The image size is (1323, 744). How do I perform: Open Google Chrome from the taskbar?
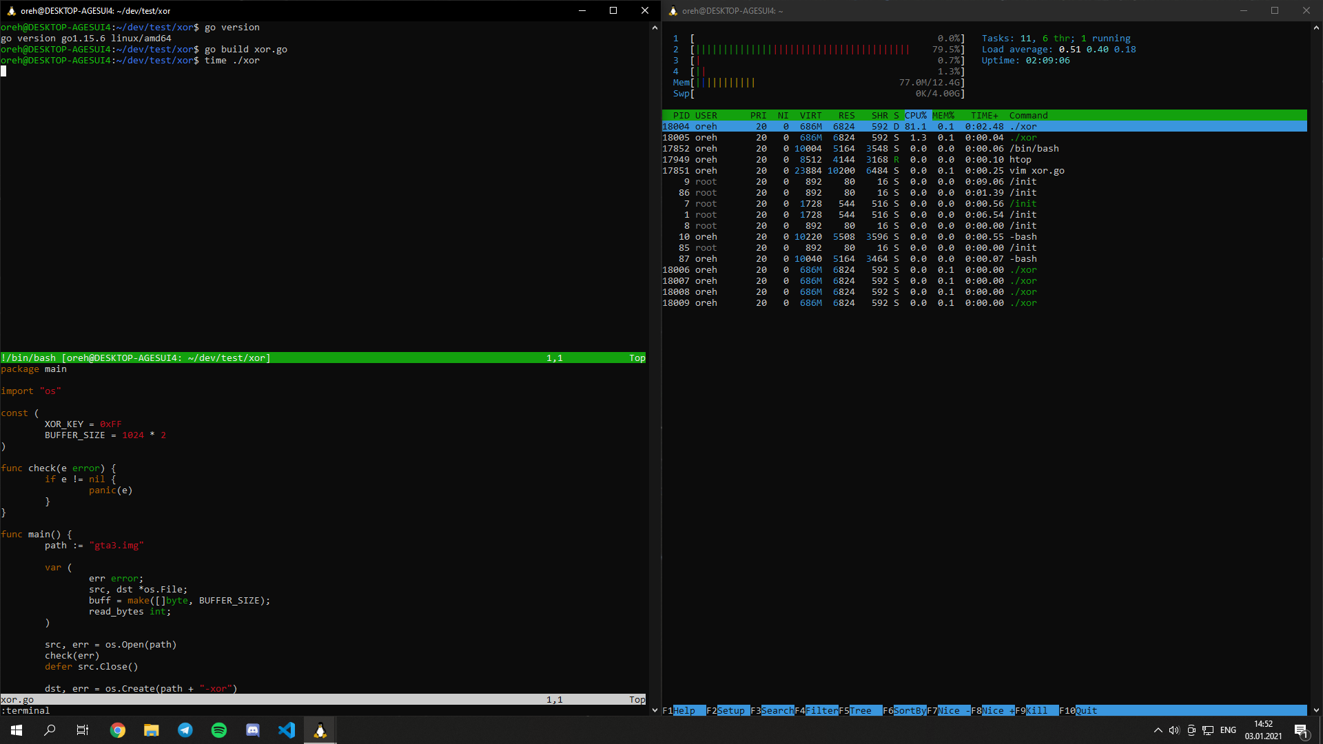[x=118, y=730]
